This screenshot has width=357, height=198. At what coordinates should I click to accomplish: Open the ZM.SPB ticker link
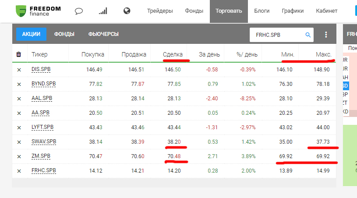(41, 156)
